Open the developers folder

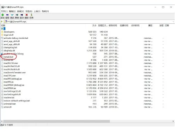tap(9, 32)
